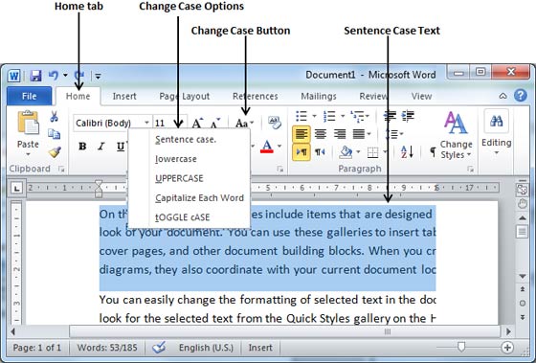536x363 pixels.
Task: Open the Paragraph dialog launcher
Action: coord(471,169)
